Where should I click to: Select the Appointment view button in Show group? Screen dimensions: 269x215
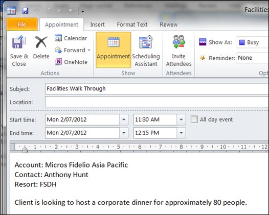click(114, 50)
